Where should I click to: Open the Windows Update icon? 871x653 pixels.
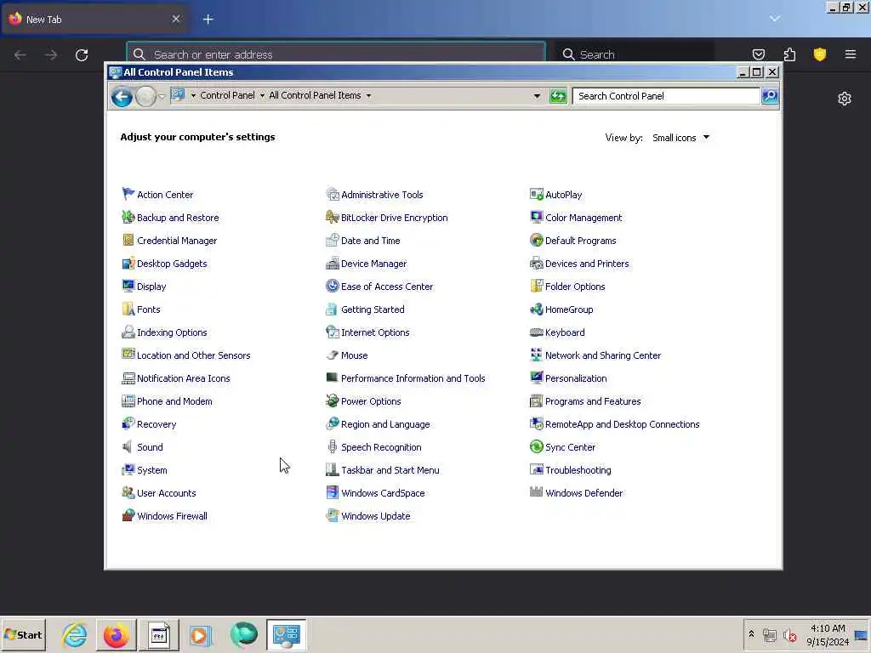333,515
